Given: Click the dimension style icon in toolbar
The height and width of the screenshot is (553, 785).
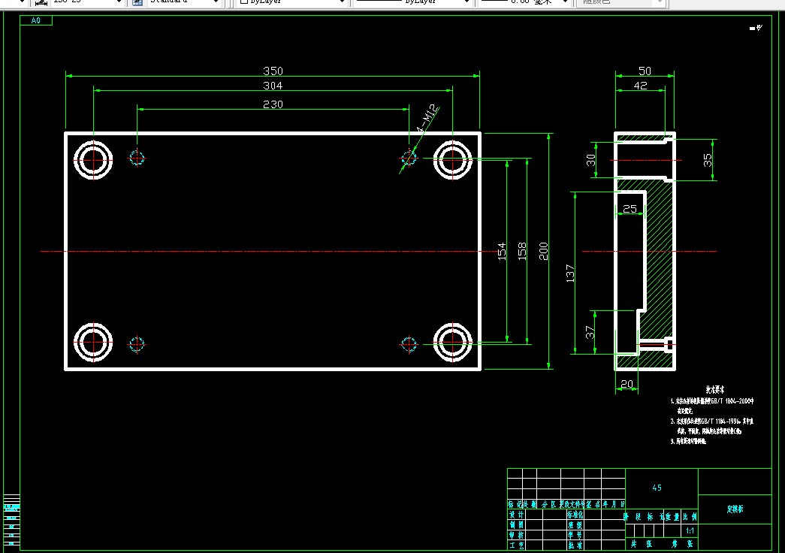Looking at the screenshot, I should pos(41,2).
